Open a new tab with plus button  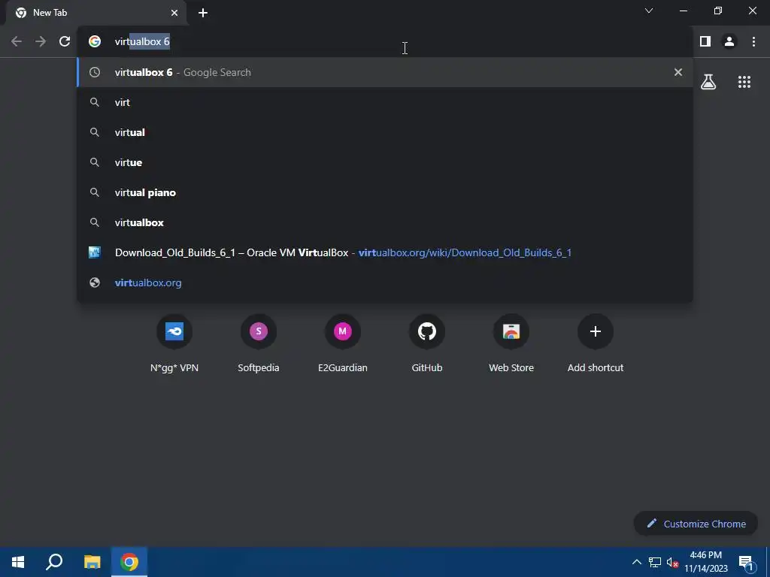203,13
